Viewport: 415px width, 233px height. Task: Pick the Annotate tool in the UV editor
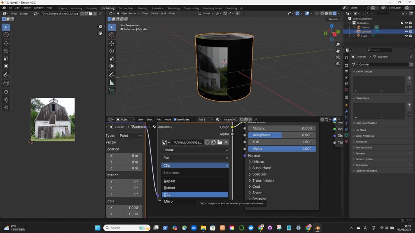click(6, 75)
